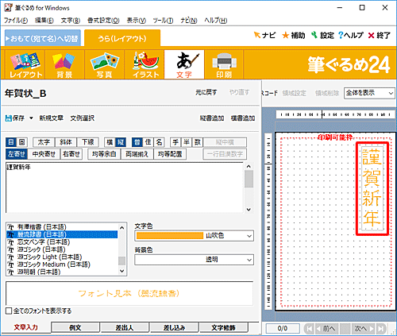The height and width of the screenshot is (336, 397).
Task: Switch text direction to 横 horizontal
Action: pyautogui.click(x=110, y=142)
